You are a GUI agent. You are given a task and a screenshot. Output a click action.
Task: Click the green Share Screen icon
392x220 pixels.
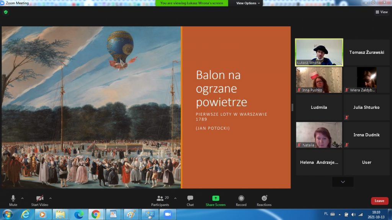pos(216,198)
